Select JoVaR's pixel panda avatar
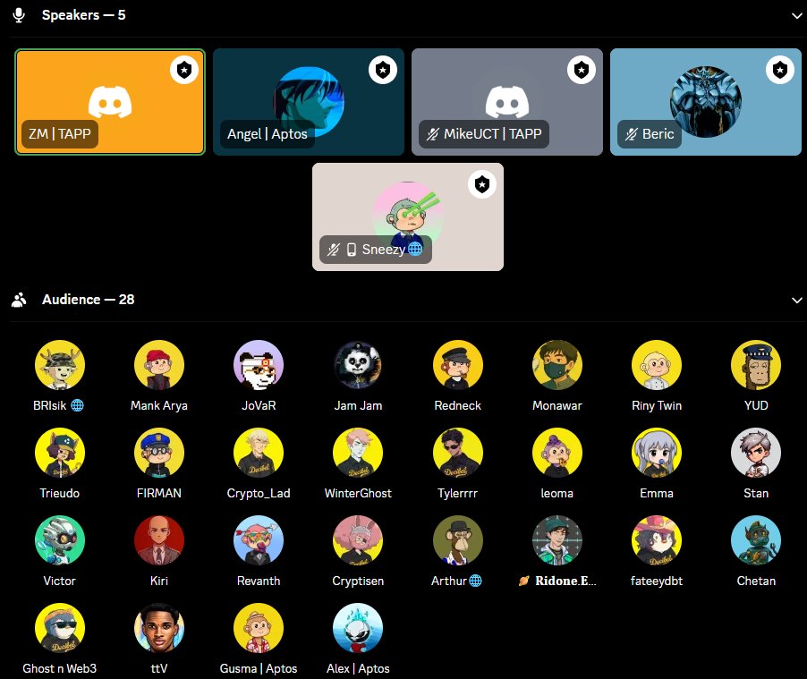 (259, 365)
